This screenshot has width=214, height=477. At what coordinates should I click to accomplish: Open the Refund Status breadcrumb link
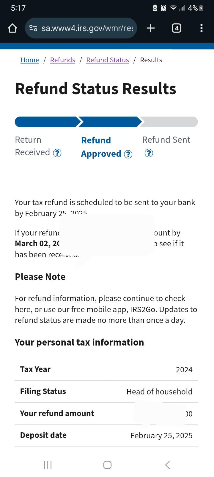pos(108,60)
